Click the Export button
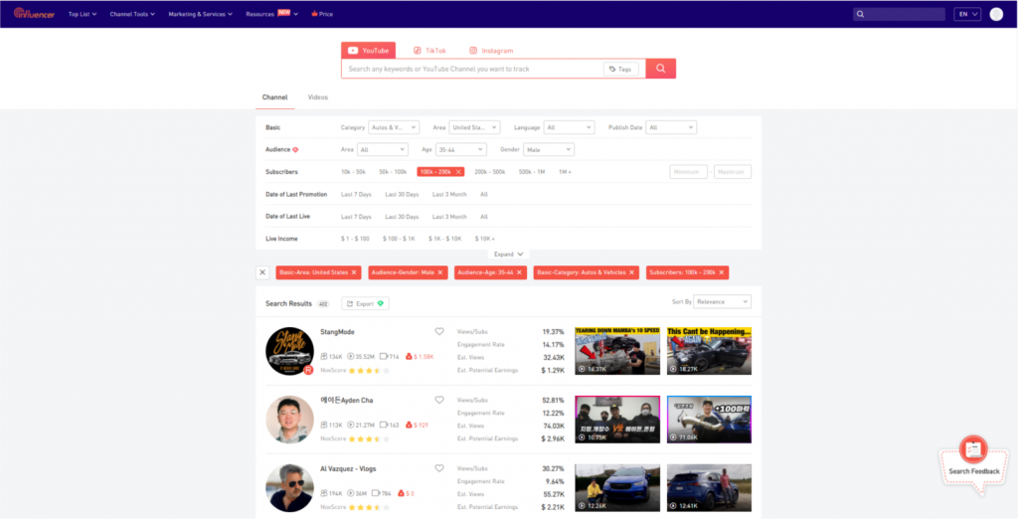This screenshot has width=1018, height=519. point(366,303)
